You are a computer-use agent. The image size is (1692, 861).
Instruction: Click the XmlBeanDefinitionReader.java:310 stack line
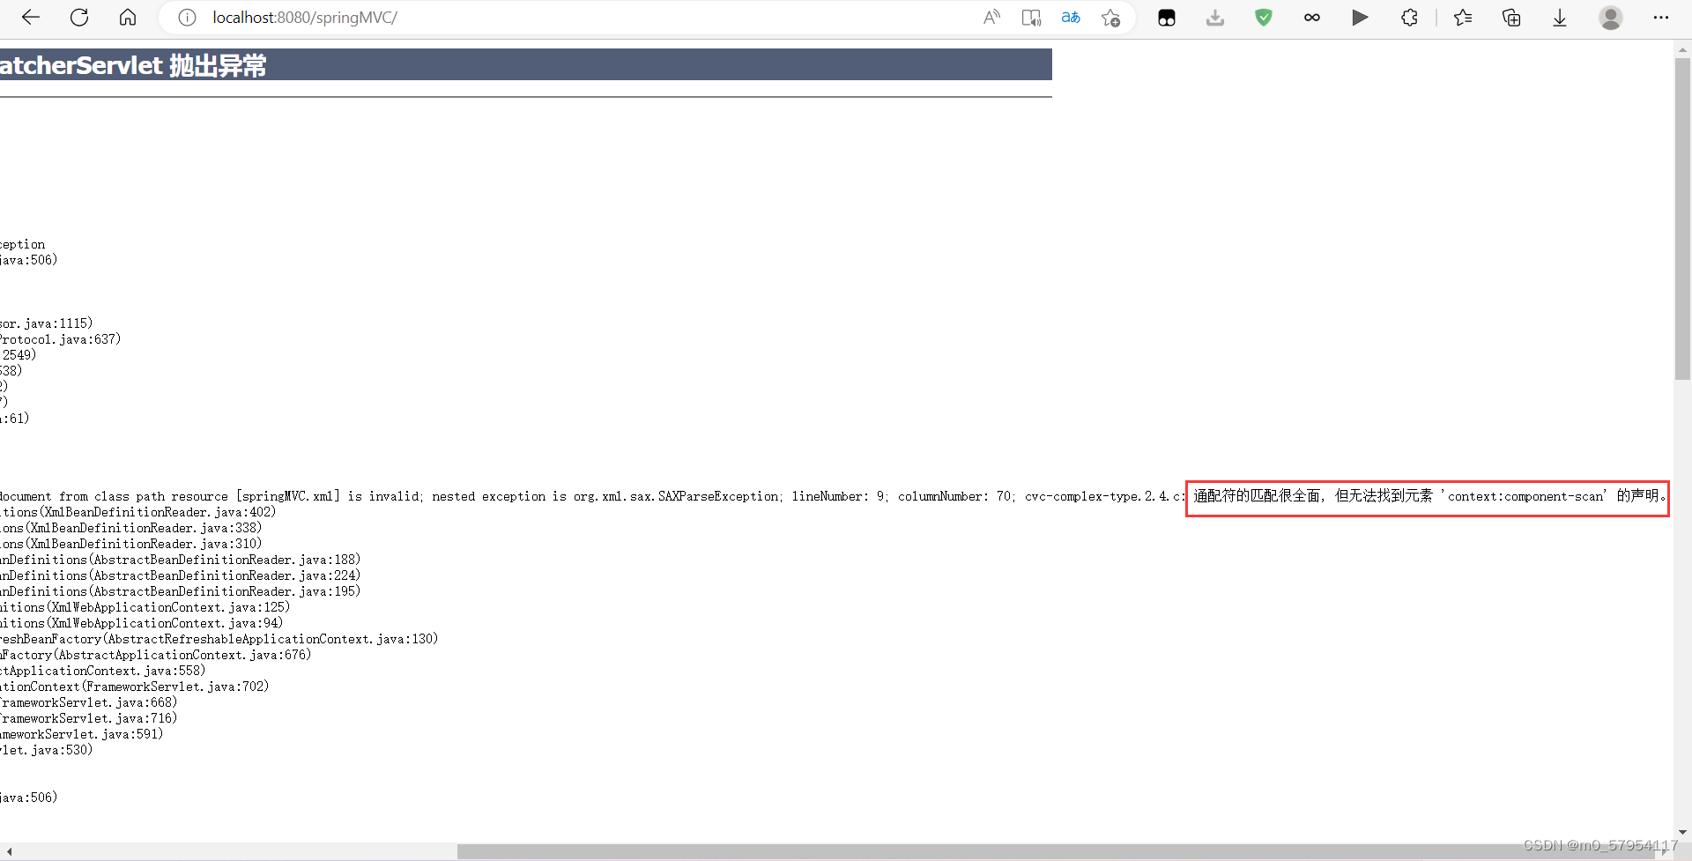click(131, 544)
